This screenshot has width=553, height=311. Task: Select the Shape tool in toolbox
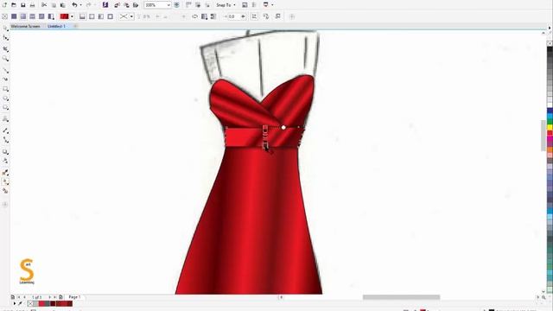(5, 38)
